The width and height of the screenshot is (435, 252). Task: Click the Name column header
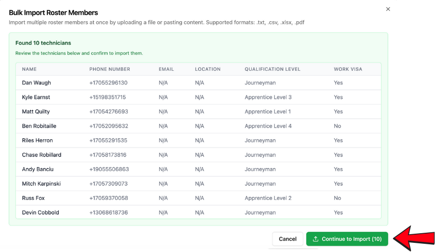pyautogui.click(x=29, y=69)
